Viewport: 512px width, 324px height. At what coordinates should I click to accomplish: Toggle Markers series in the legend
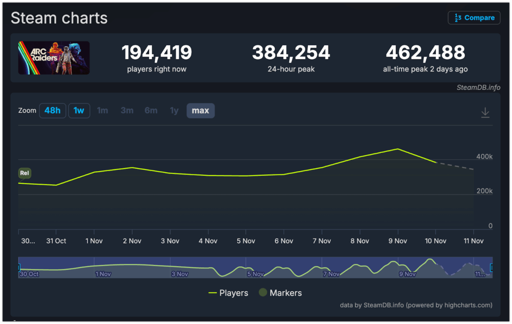pos(285,293)
